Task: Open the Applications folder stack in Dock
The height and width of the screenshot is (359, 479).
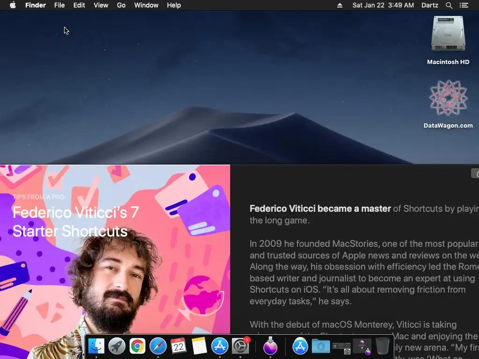Action: [x=300, y=346]
